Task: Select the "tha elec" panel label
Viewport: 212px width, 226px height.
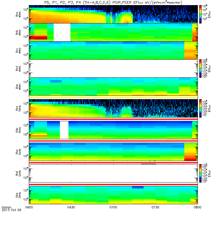Action: pos(18,14)
